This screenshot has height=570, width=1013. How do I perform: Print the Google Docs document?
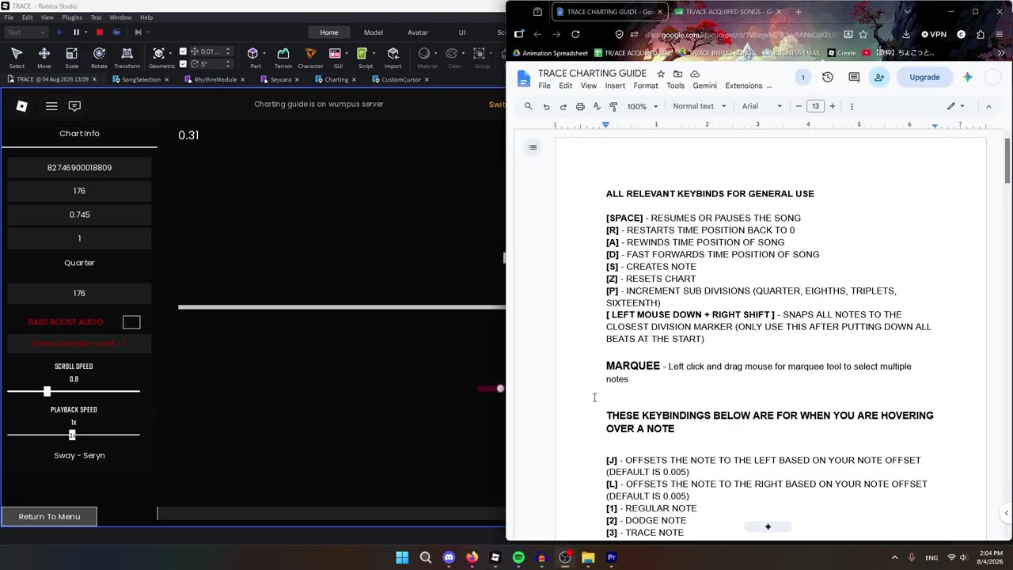[580, 106]
